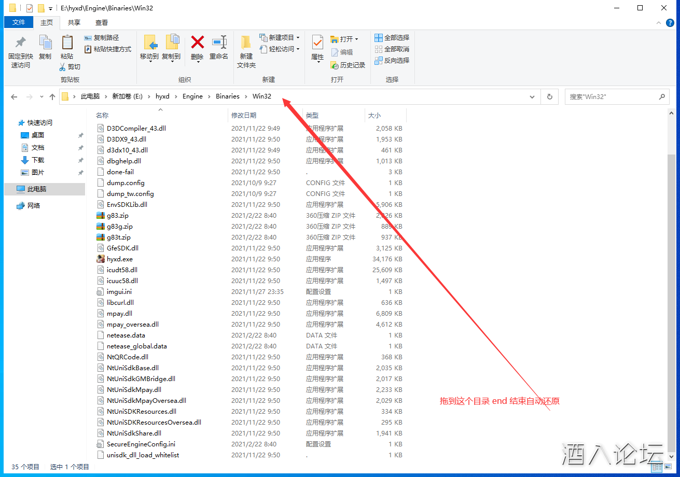Click 编辑 in the open group

coord(342,52)
